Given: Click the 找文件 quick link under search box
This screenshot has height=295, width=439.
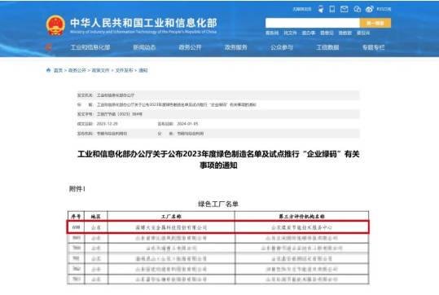Looking at the screenshot, I should tap(290, 33).
